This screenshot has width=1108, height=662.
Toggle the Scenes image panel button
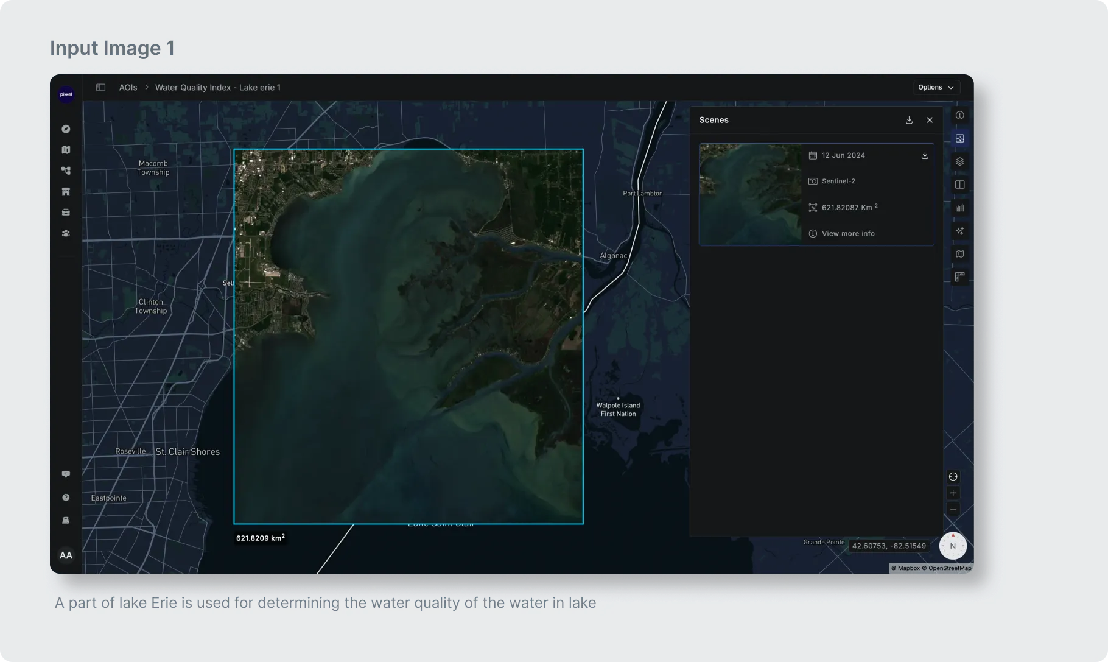coord(959,138)
